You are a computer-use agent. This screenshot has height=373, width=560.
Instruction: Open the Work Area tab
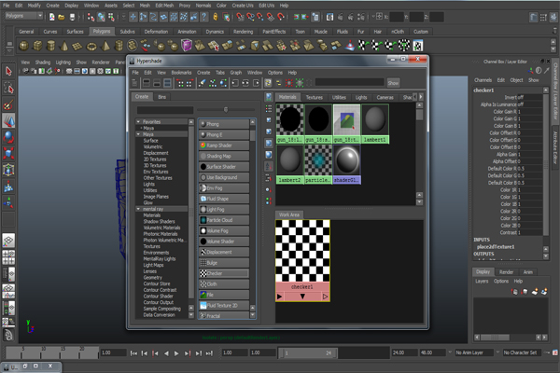click(289, 214)
